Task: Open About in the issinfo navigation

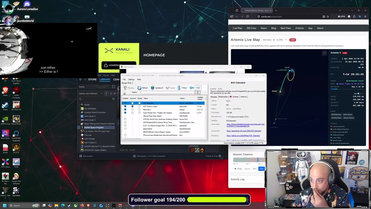Action: point(320,28)
